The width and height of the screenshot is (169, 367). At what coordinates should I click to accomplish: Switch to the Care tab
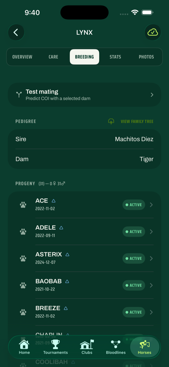[53, 57]
